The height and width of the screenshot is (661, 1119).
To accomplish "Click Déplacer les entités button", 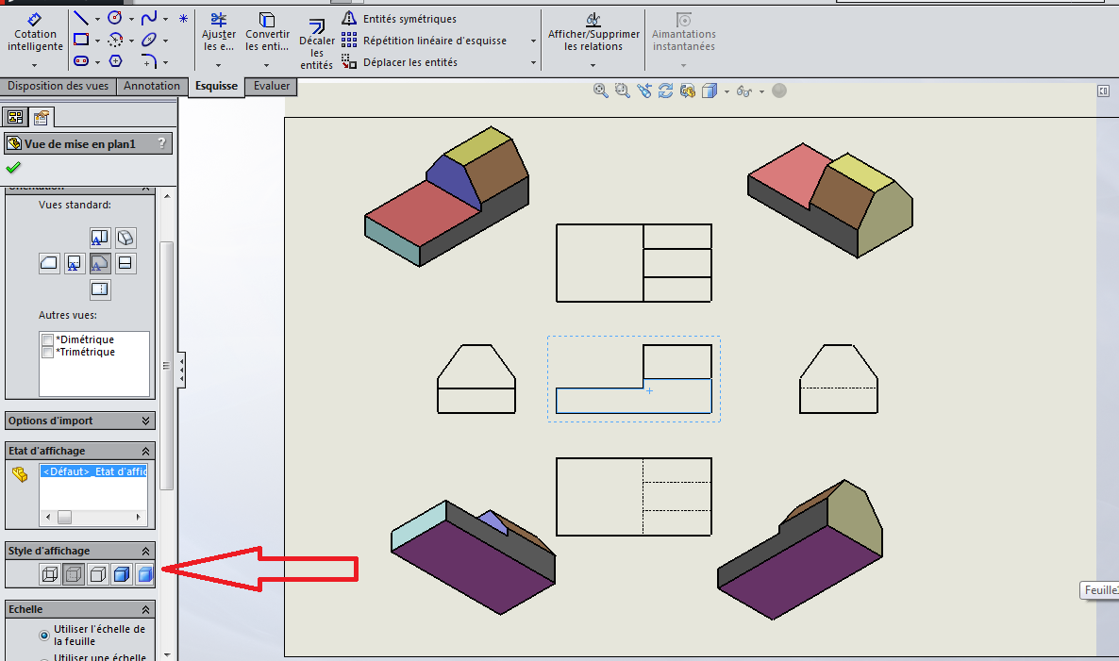I will pos(399,62).
